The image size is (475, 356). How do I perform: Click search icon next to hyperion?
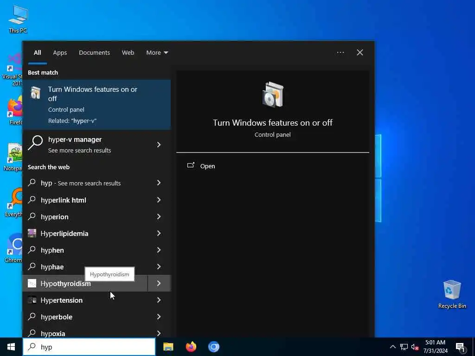(x=32, y=216)
